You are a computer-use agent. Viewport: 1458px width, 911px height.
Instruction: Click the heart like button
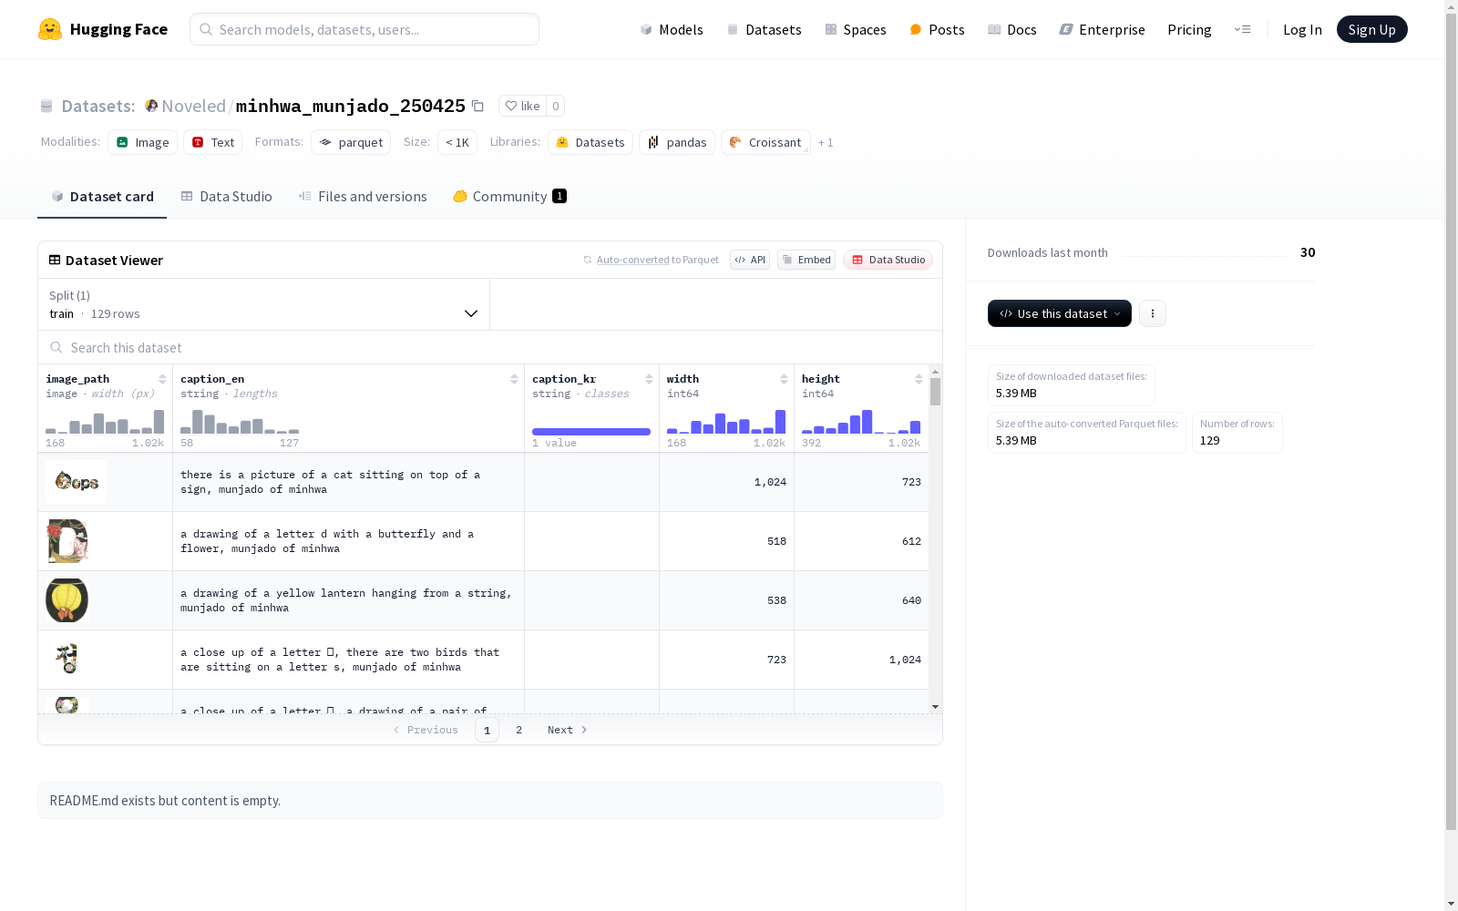tap(522, 106)
